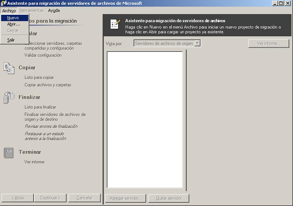Select seleccionar servidores, carpetas compartidas y configuración step
The height and width of the screenshot is (206, 293).
[x=53, y=46]
